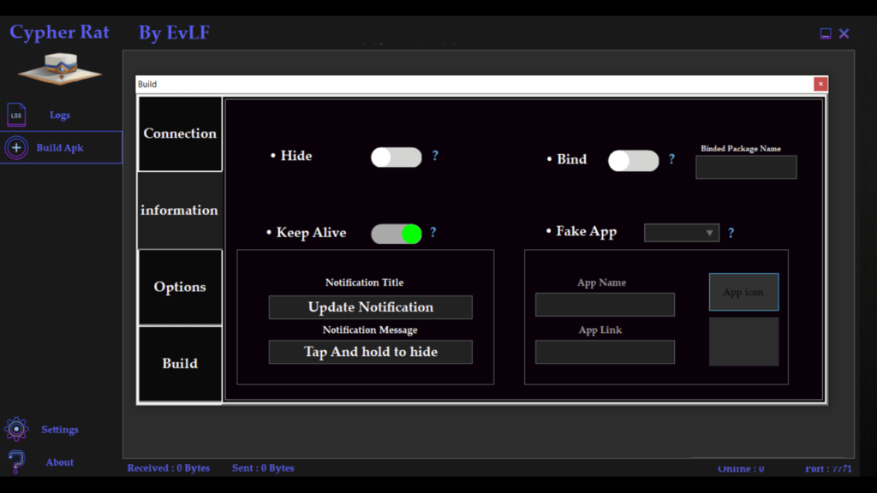Expand the Fake App dropdown
877x493 pixels.
(681, 233)
